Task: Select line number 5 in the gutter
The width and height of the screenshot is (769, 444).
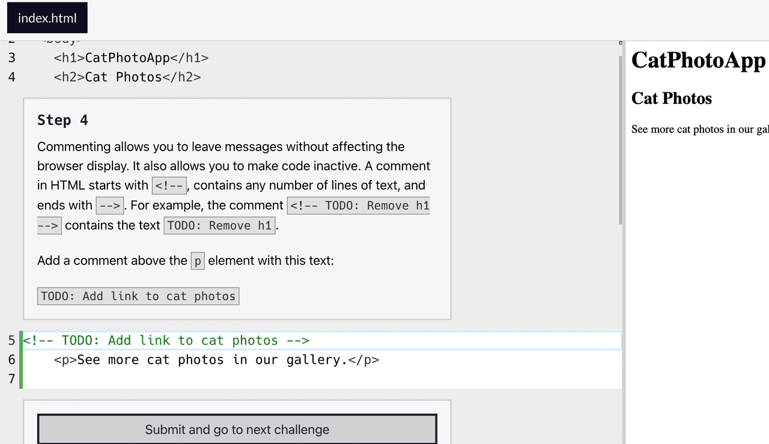Action: [x=11, y=341]
